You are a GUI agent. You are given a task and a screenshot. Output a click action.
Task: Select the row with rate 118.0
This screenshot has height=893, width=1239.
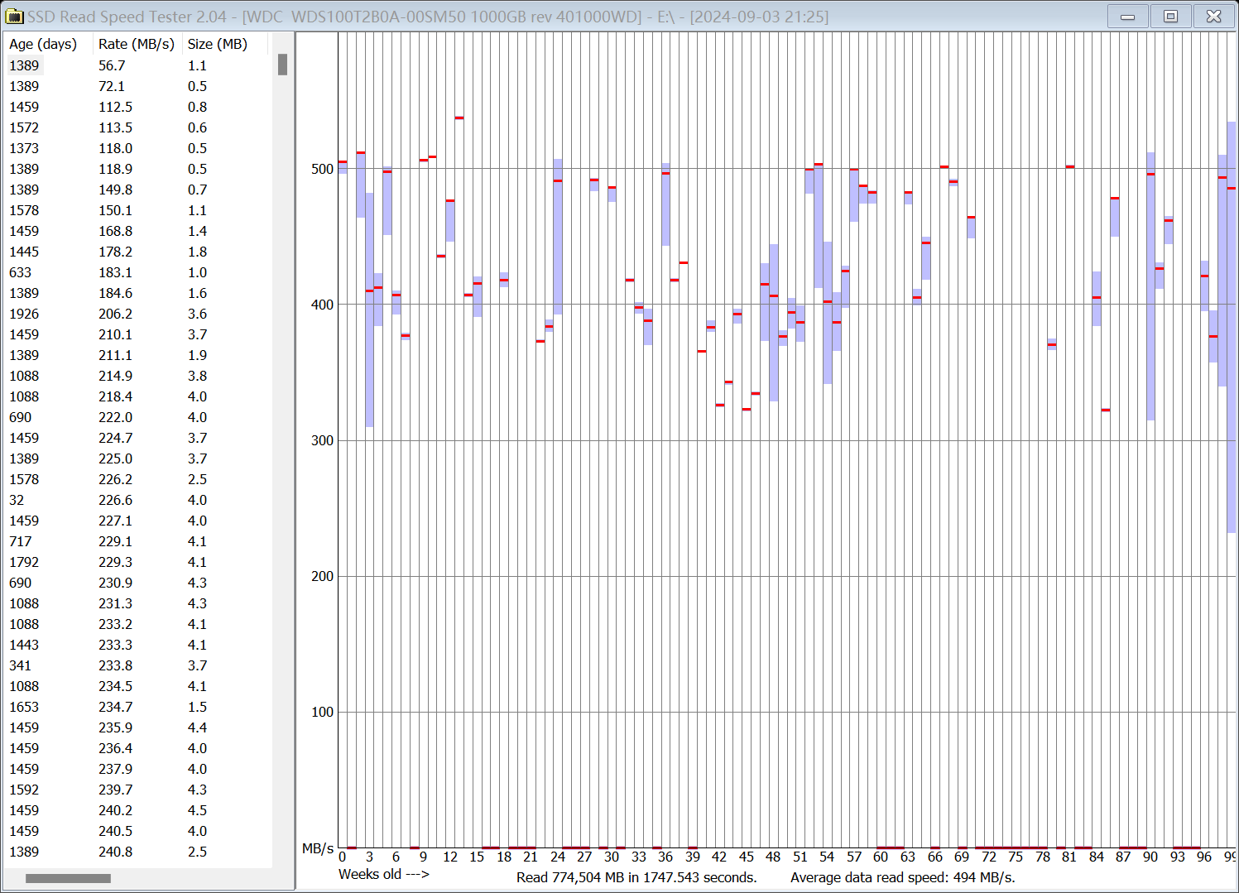coord(137,148)
